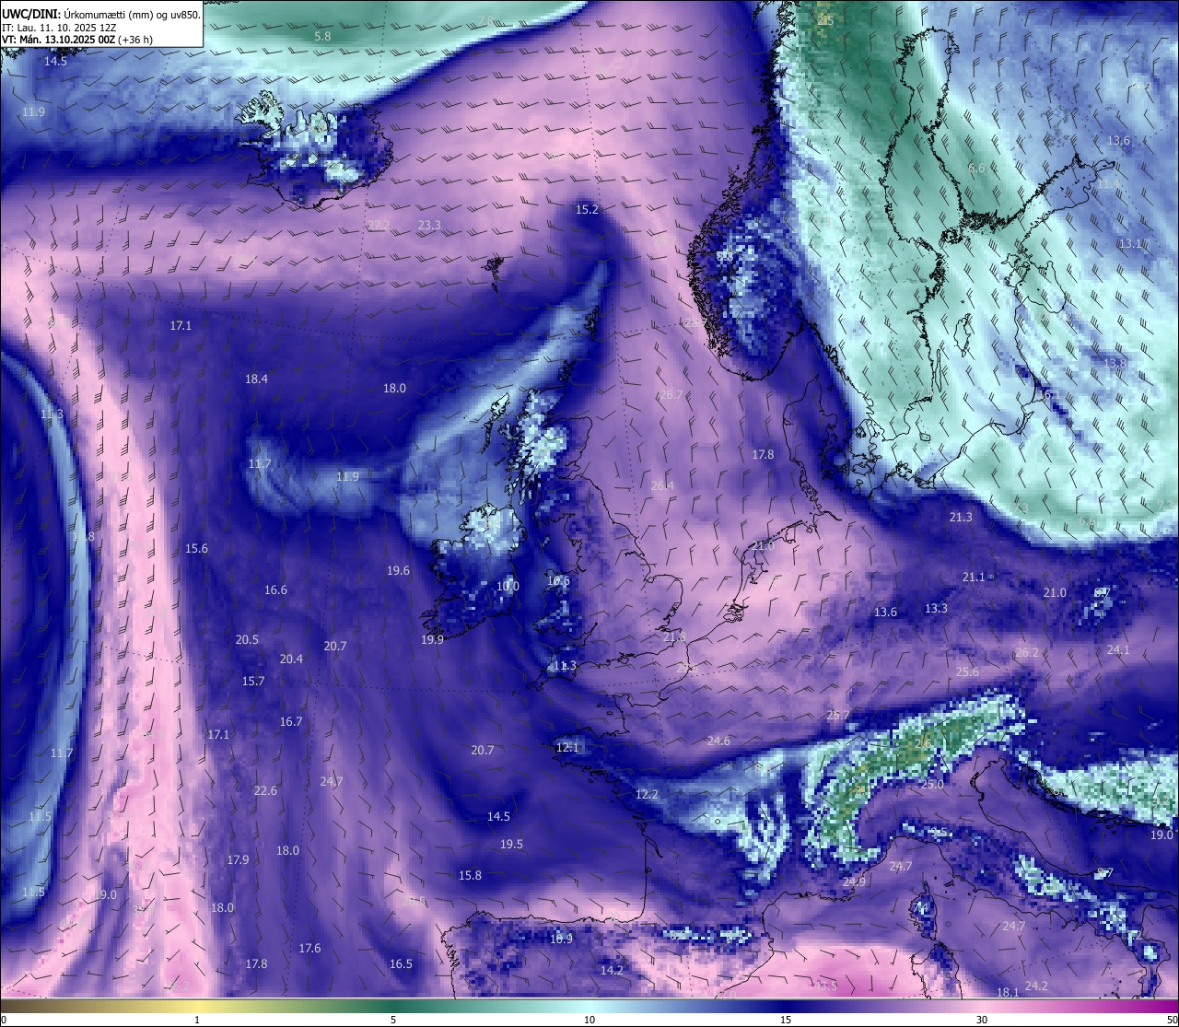
Task: Click the 13.3 value over Germany
Action: [x=936, y=608]
